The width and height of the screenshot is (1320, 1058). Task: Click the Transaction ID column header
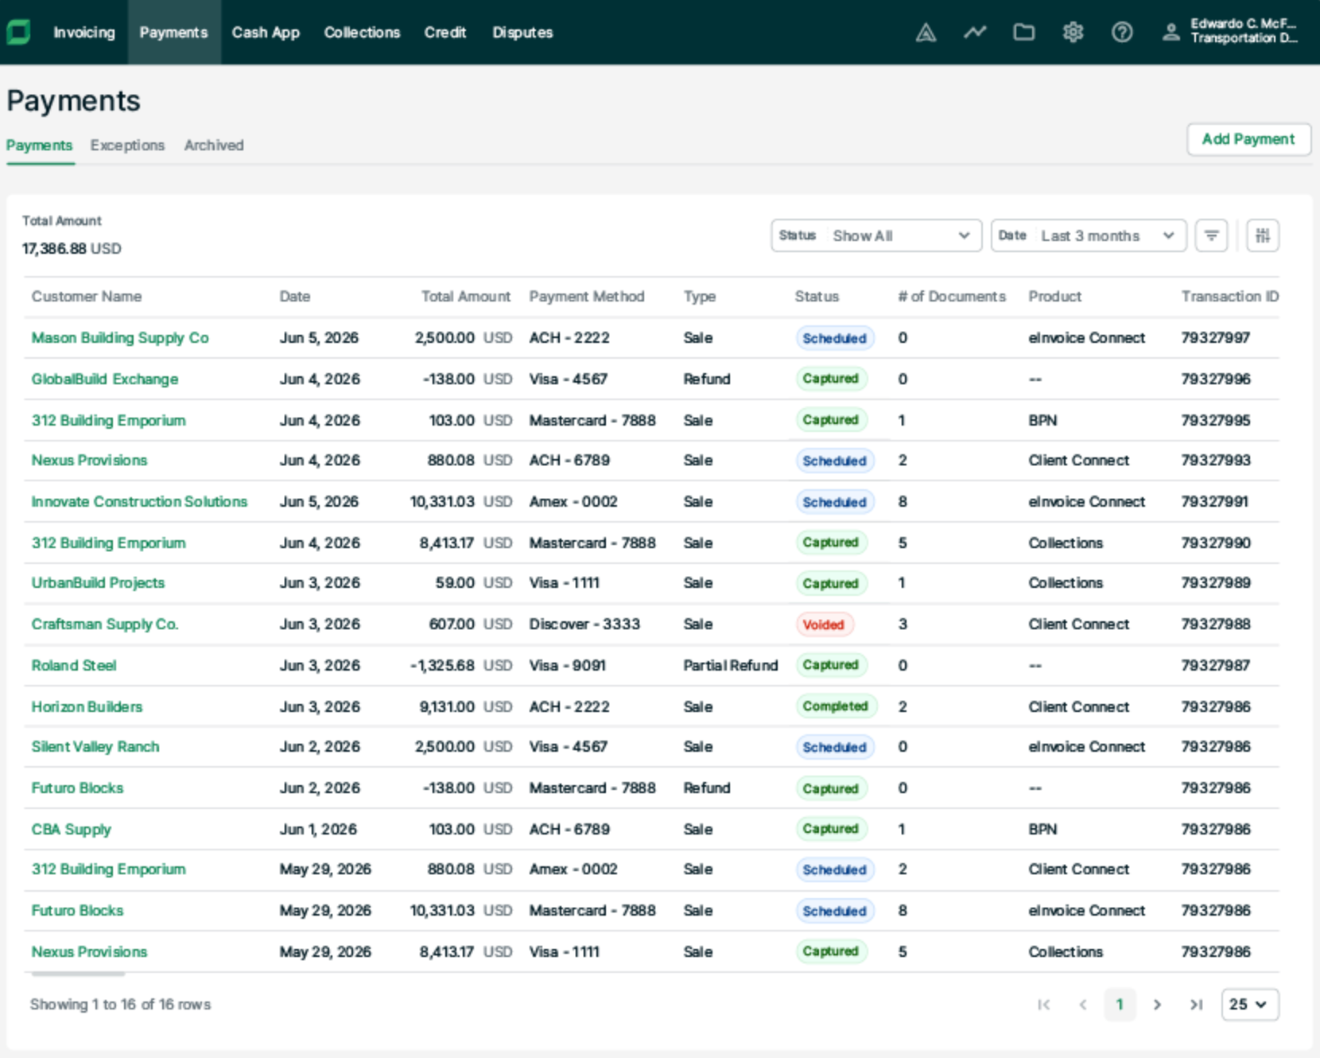pyautogui.click(x=1230, y=297)
